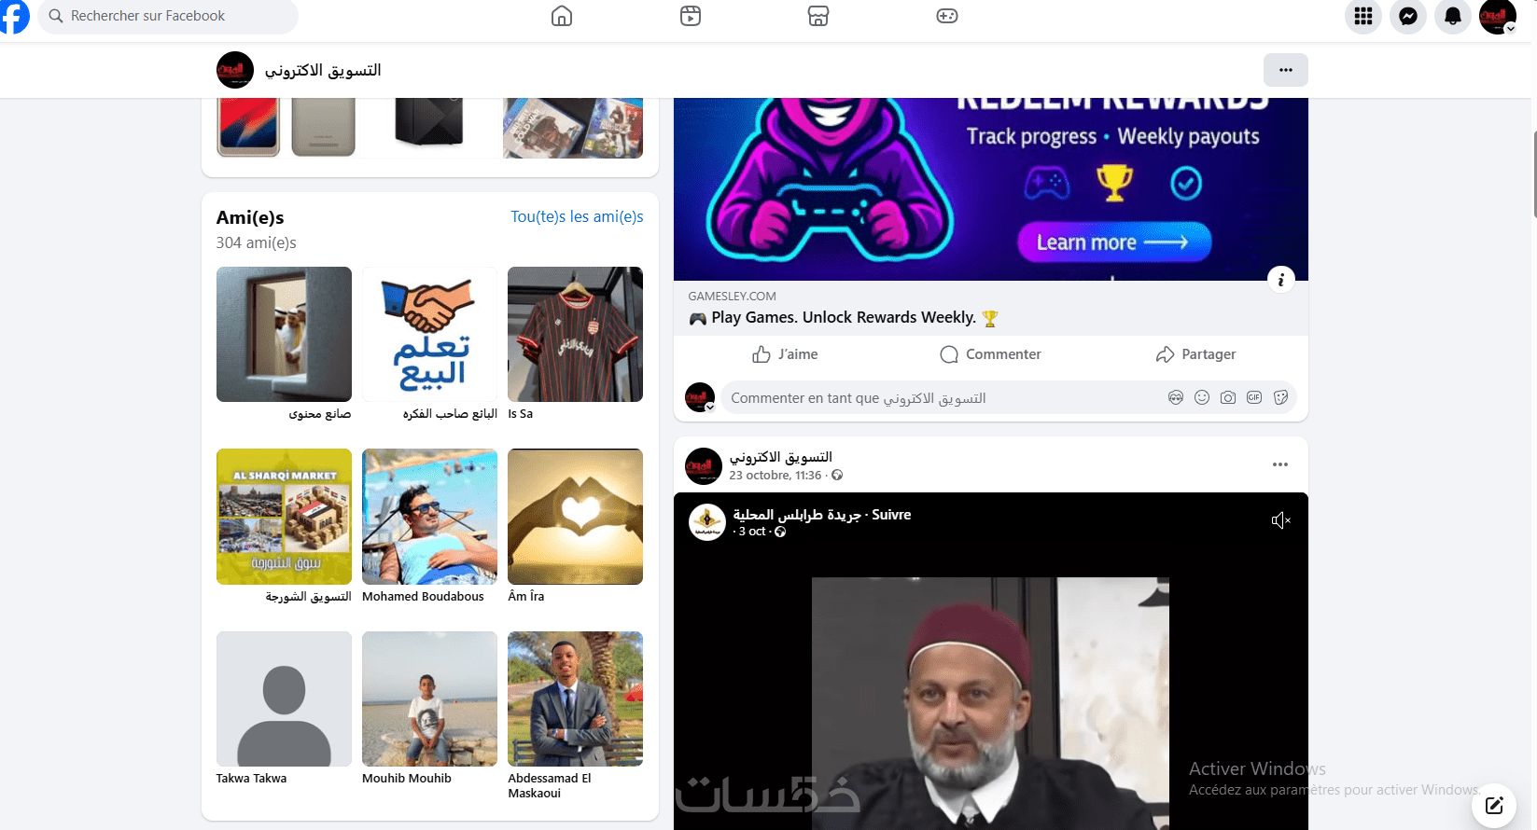The height and width of the screenshot is (830, 1537).
Task: Click Suivre next to the page name
Action: (891, 515)
